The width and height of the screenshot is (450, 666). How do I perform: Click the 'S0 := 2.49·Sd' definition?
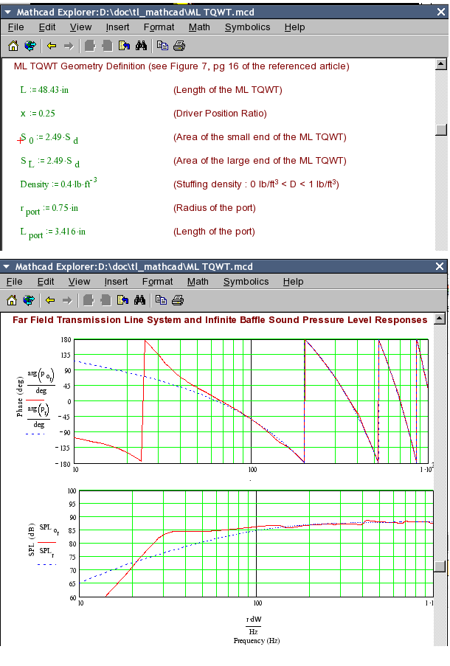[x=49, y=138]
